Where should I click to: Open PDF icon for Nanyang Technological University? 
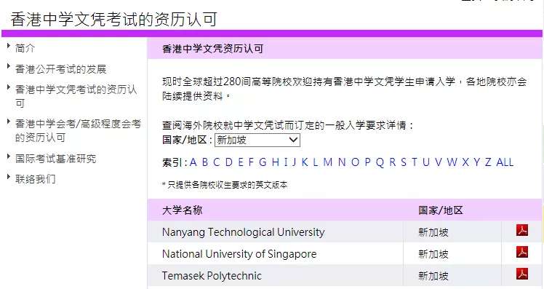[x=521, y=230]
